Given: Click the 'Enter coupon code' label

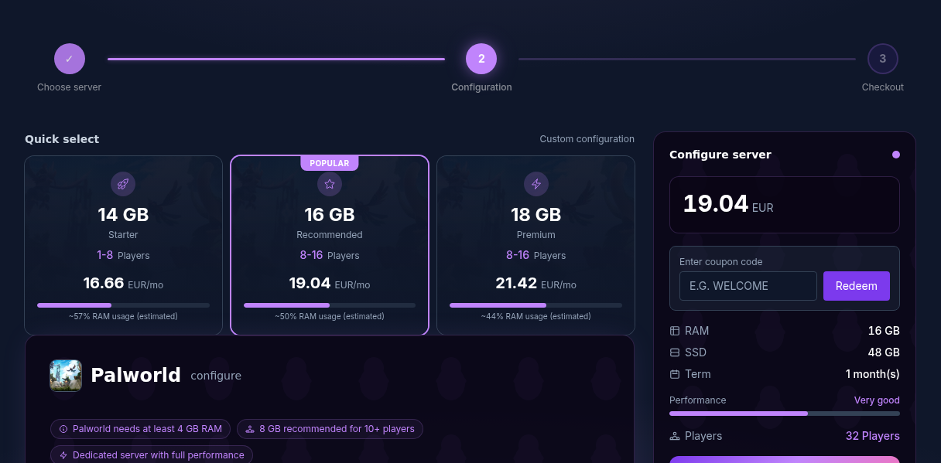Looking at the screenshot, I should (x=721, y=262).
